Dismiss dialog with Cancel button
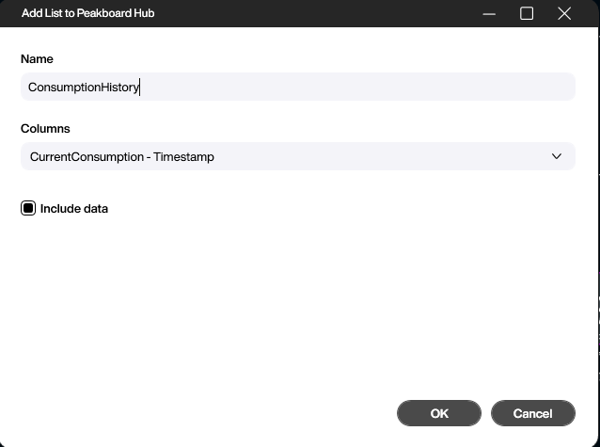This screenshot has width=600, height=447. click(x=532, y=413)
